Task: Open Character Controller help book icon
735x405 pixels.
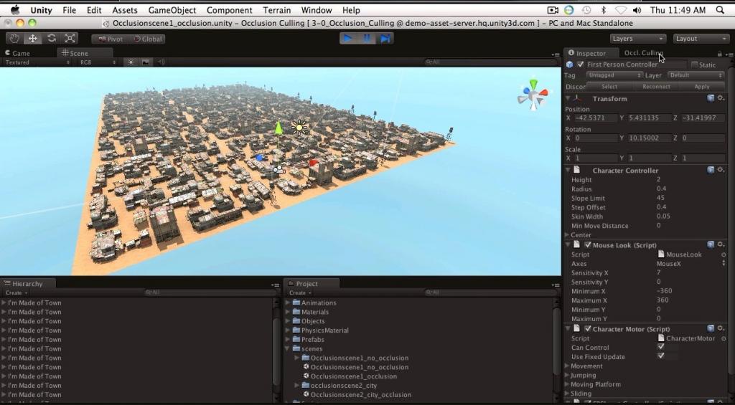Action: pos(711,170)
